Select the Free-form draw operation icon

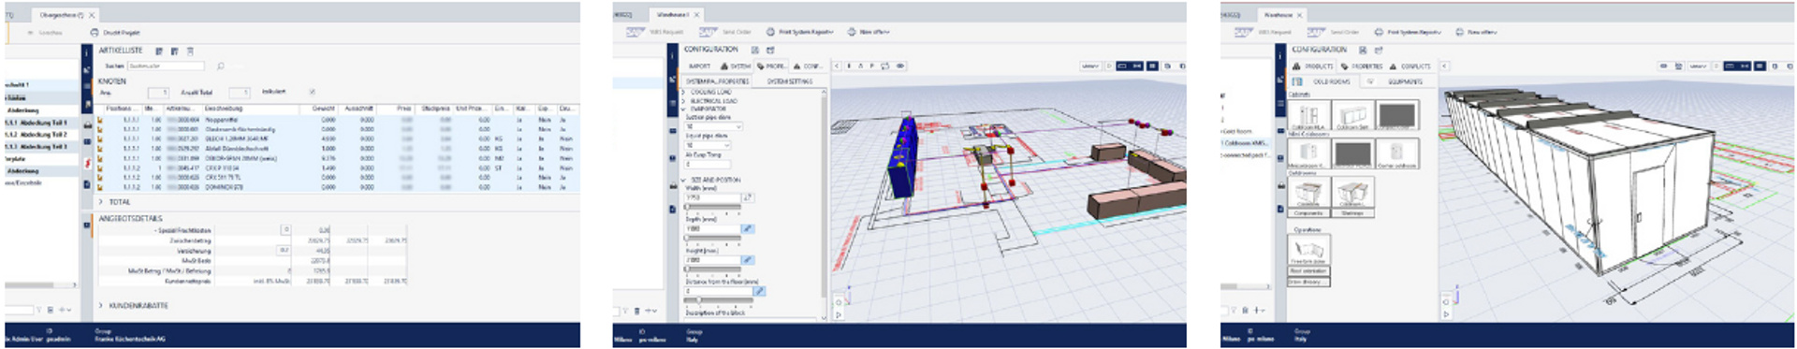(x=1308, y=250)
